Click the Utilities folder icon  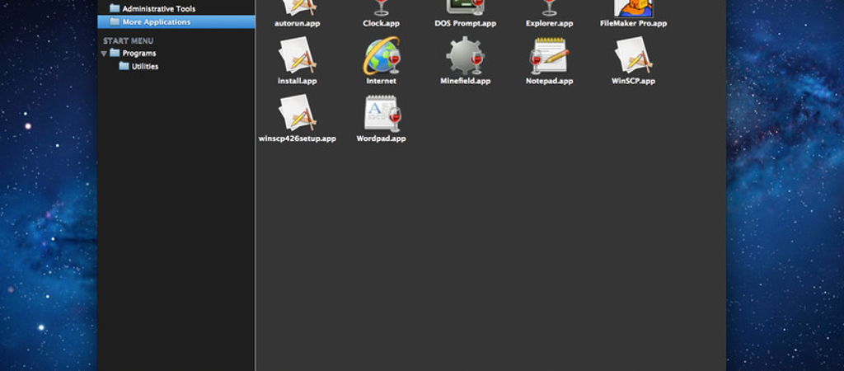[124, 66]
